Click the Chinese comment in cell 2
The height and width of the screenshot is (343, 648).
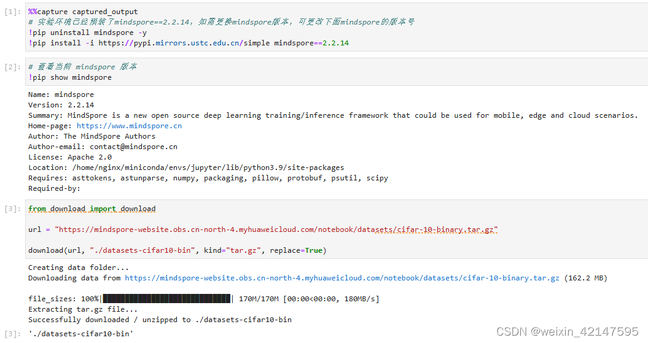pos(83,67)
